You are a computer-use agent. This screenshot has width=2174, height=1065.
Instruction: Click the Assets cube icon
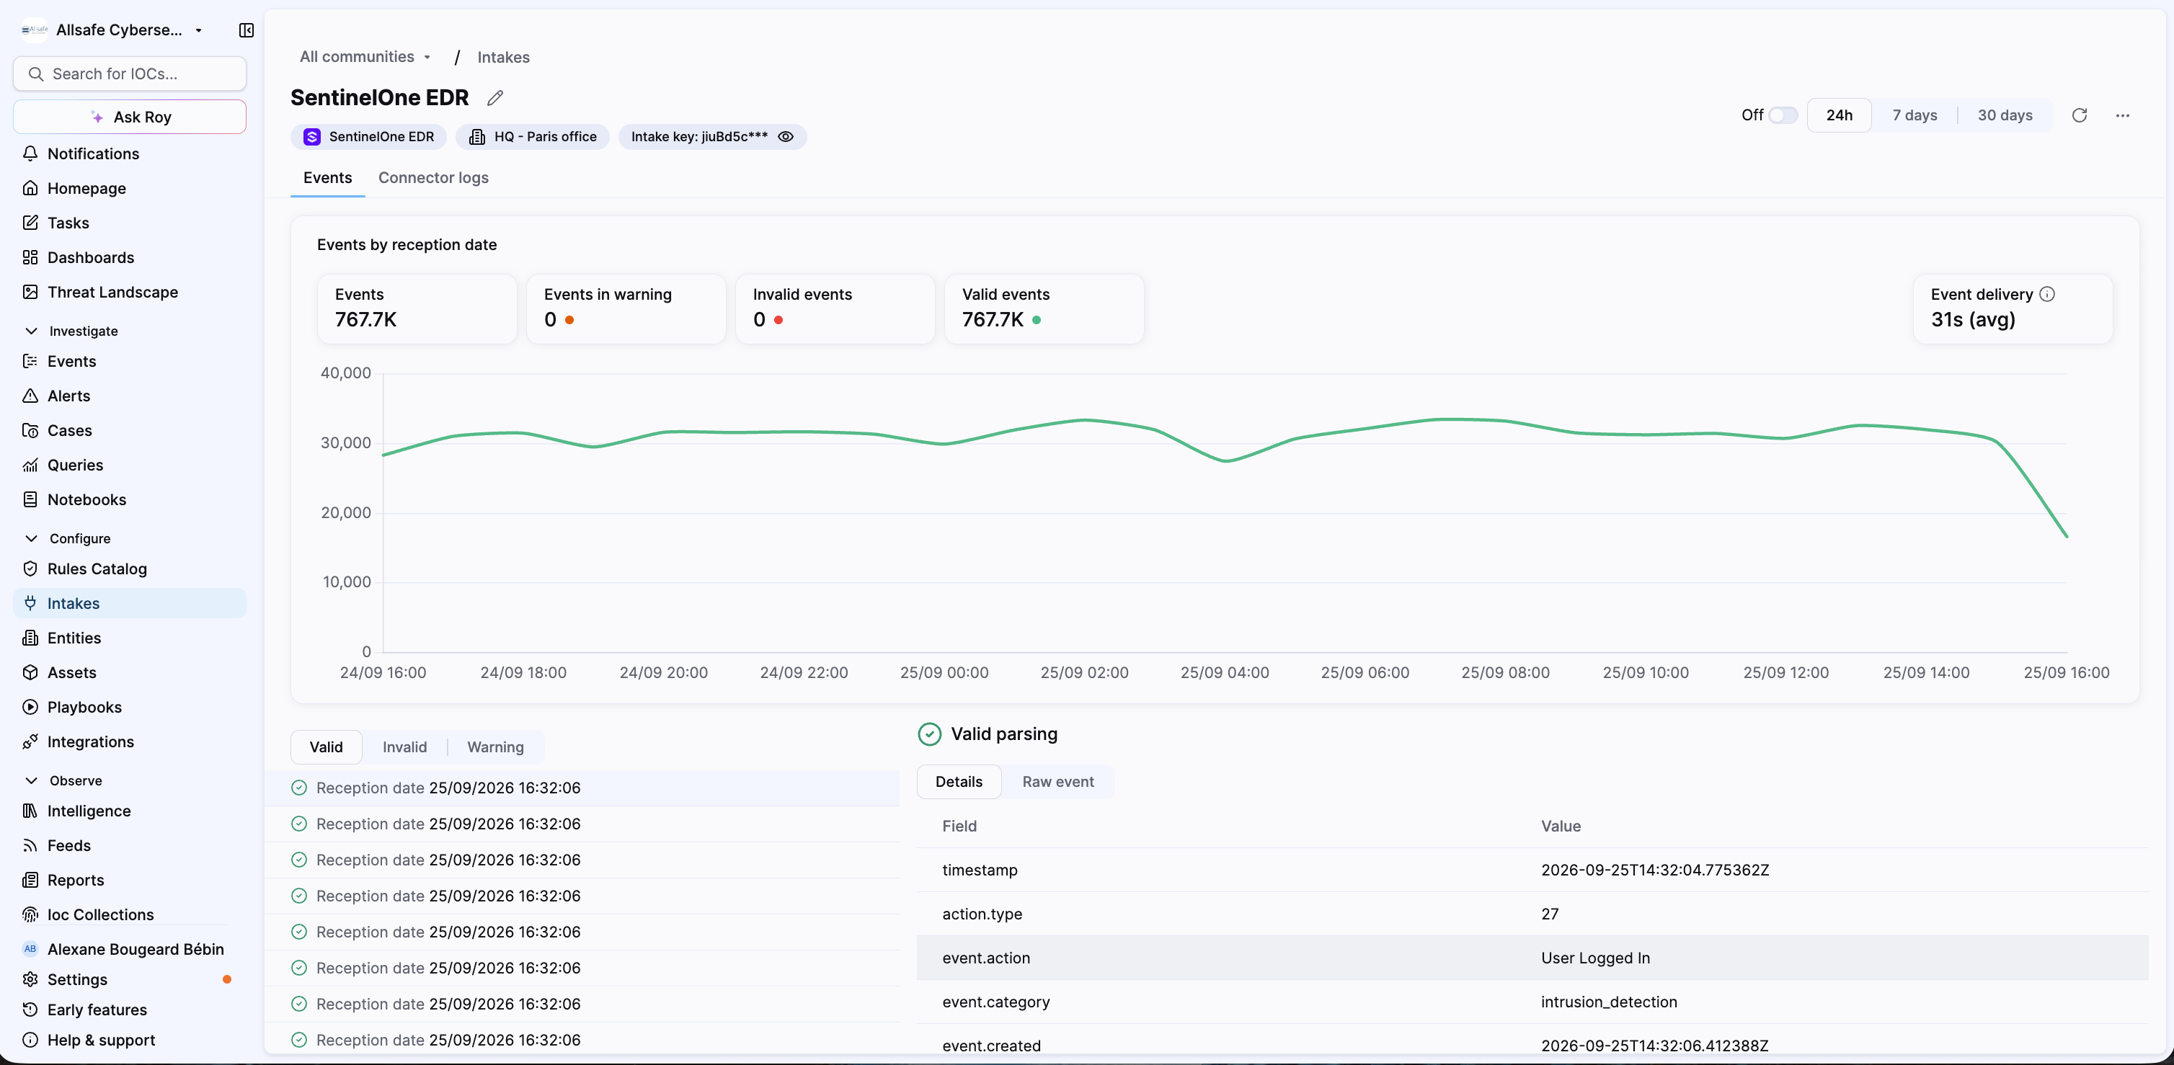[30, 672]
